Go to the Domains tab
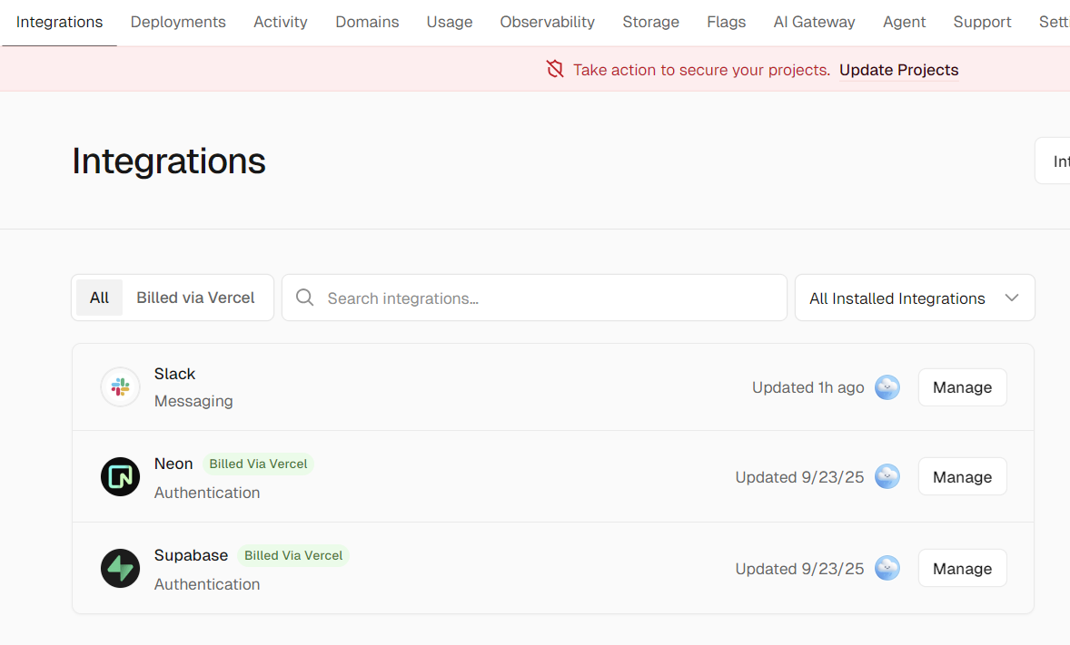 click(x=367, y=22)
